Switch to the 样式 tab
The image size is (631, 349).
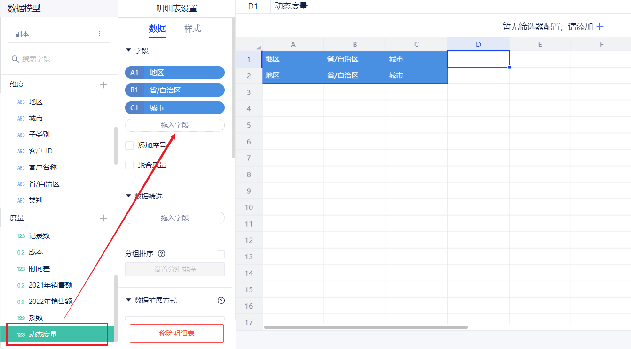(x=192, y=29)
